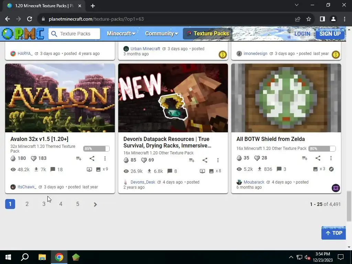Screen dimensions: 352x264
Task: Click the page vertical scrollbar thumb
Action: [x=349, y=206]
